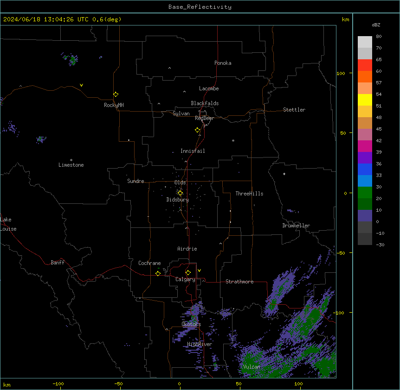This screenshot has height=390, width=400.
Task: Click the ThreeHills label
Action: [x=249, y=194]
